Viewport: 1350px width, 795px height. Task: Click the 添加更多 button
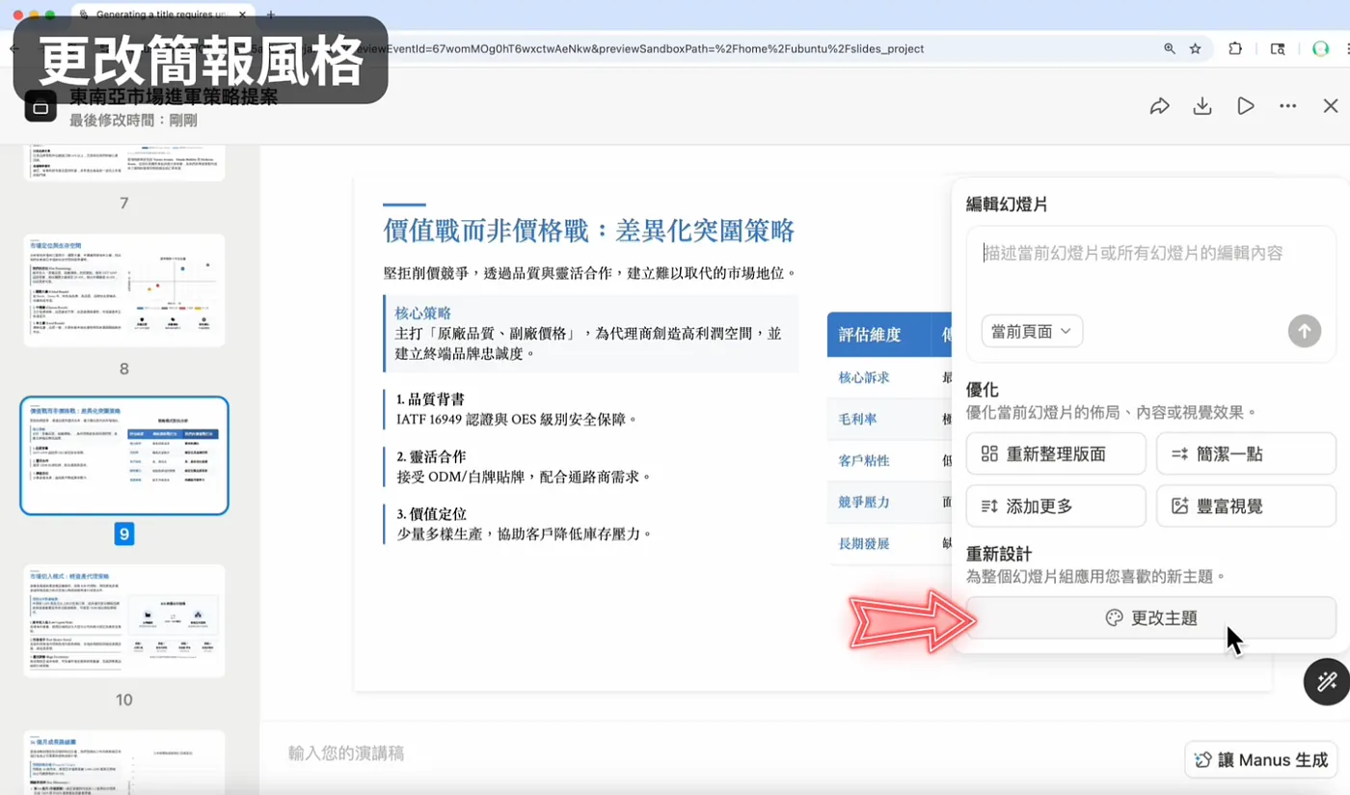[1056, 506]
